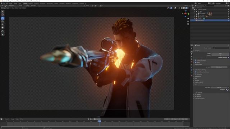Toggle the Film Transparent checkbox

tap(227, 90)
